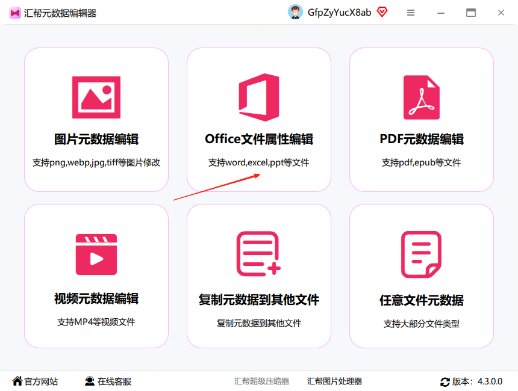Open the hamburger menu in title bar

click(411, 13)
